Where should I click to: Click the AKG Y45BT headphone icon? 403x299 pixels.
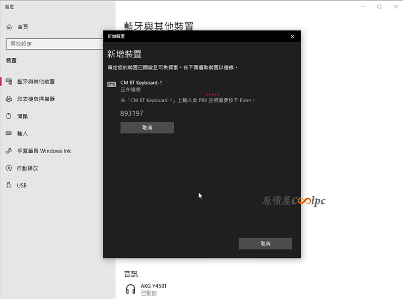(x=130, y=289)
